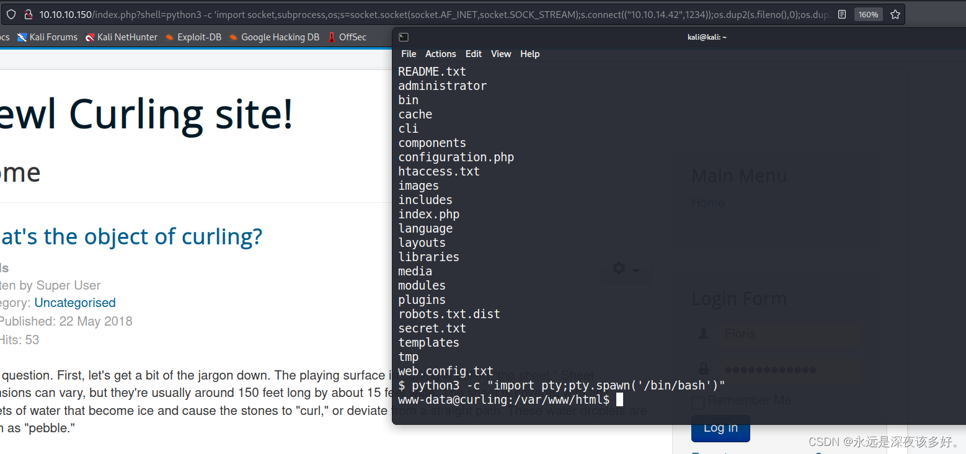Click lock icon beside password field

click(704, 370)
